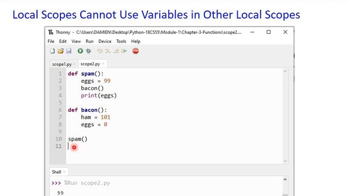Start debugging with the bug icon
The image size is (349, 196).
[x=88, y=51]
